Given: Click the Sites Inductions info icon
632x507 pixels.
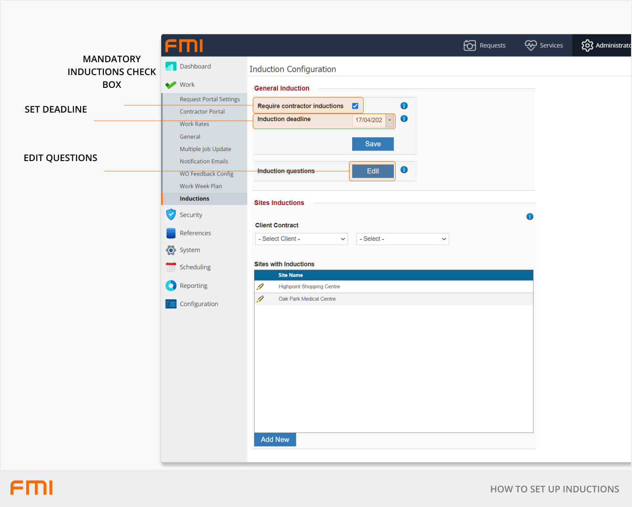Looking at the screenshot, I should point(529,216).
